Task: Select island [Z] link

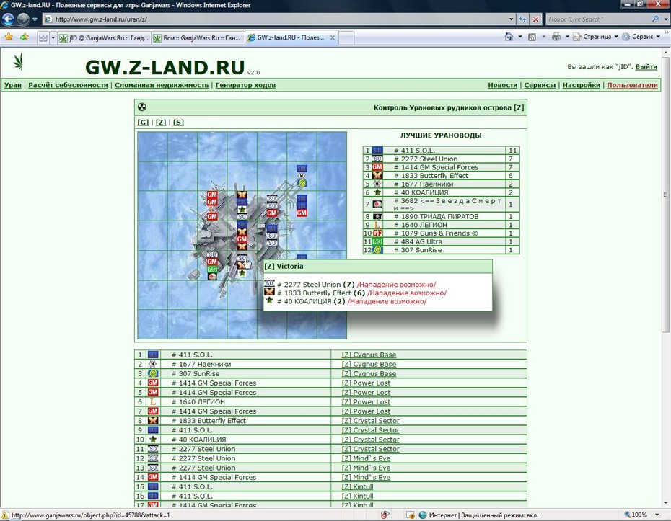Action: 161,123
